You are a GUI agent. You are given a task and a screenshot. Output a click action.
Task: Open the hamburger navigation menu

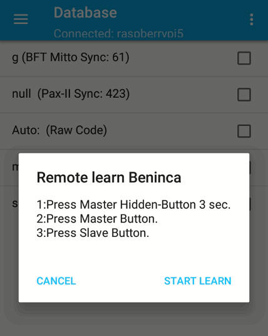21,19
